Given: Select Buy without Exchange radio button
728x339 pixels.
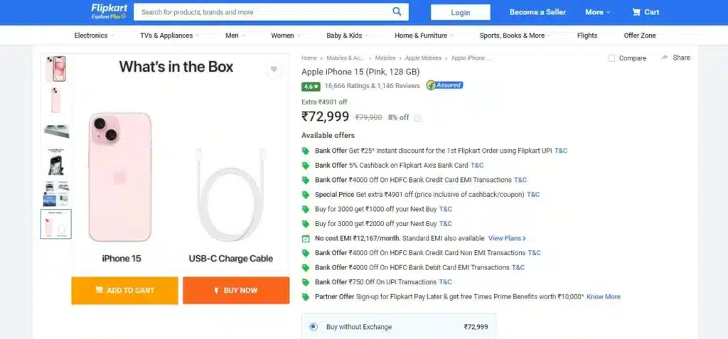Looking at the screenshot, I should click(x=314, y=327).
